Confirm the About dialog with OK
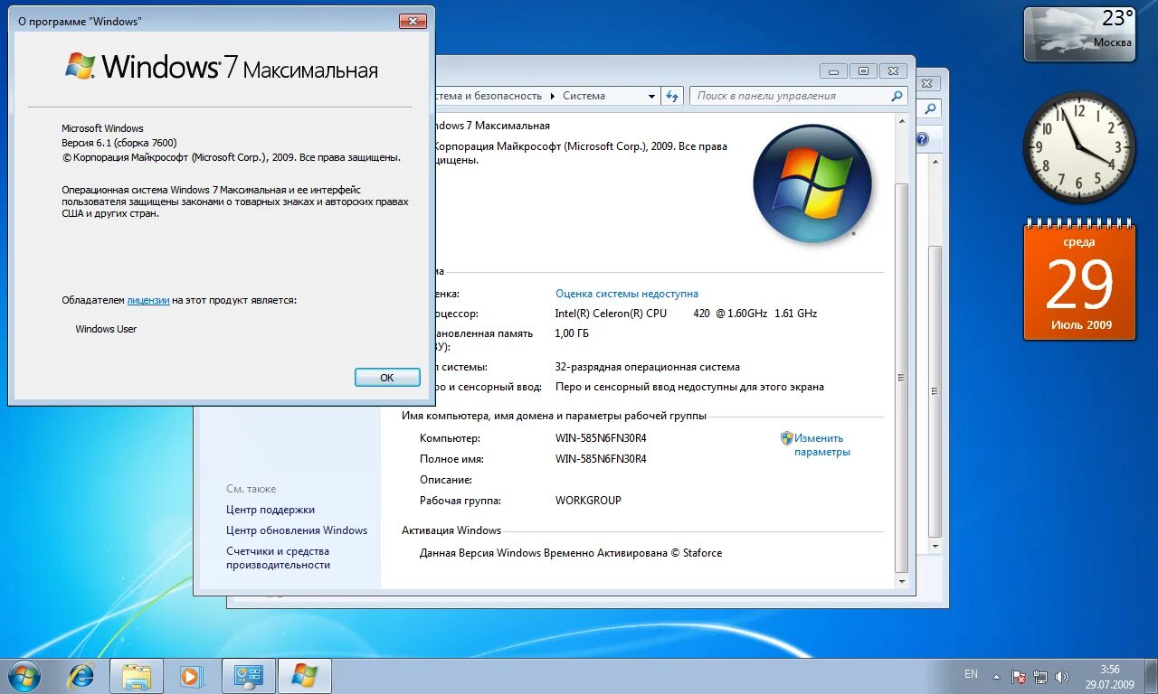The width and height of the screenshot is (1158, 694). 387,378
